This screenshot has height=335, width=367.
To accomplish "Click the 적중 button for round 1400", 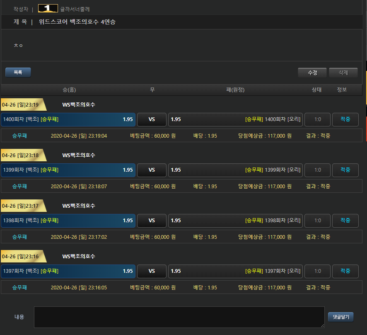I will [345, 119].
